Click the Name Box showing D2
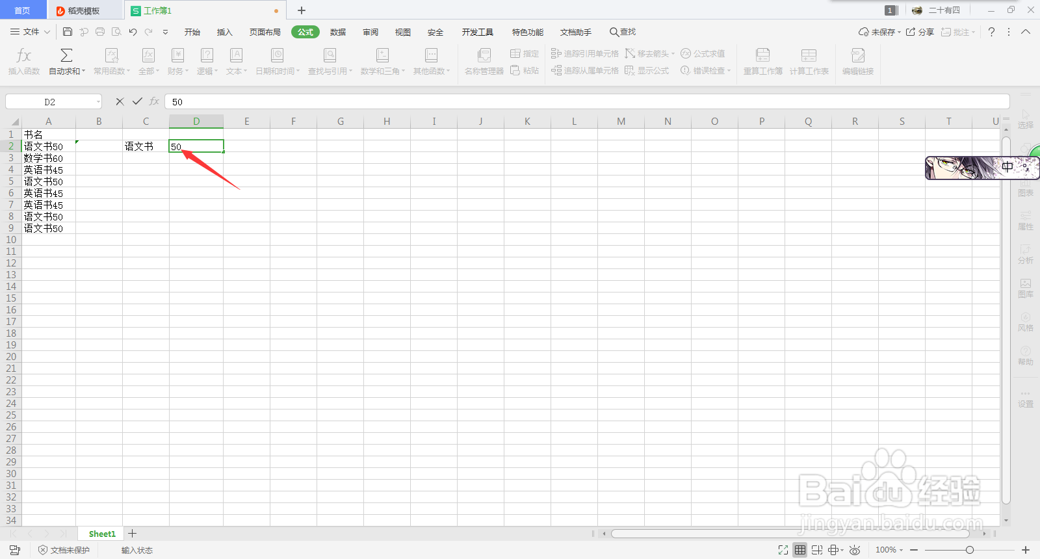 [x=54, y=101]
